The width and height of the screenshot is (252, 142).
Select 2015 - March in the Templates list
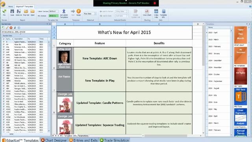pyautogui.click(x=219, y=39)
